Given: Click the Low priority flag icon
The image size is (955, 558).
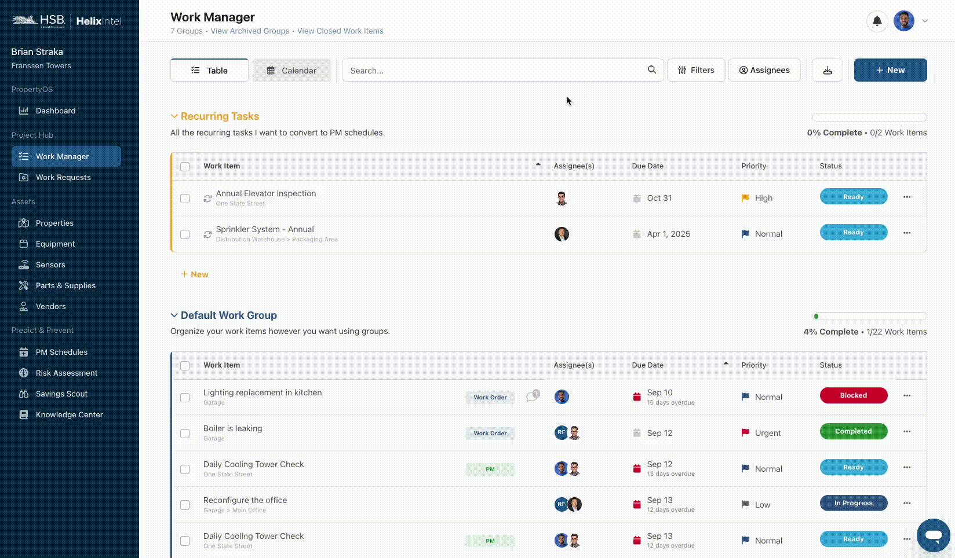Looking at the screenshot, I should click(x=745, y=505).
